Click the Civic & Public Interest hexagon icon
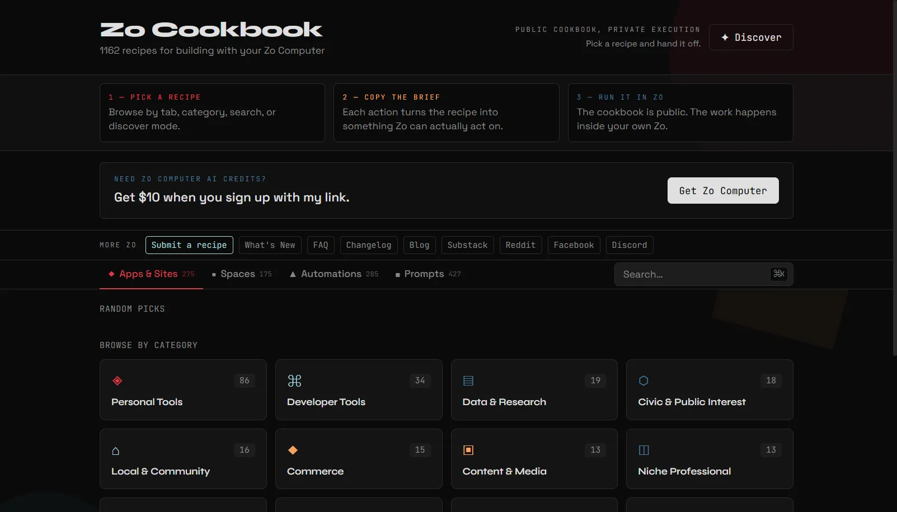897x512 pixels. (x=644, y=381)
